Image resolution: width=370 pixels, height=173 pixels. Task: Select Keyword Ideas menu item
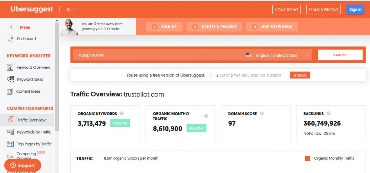coord(30,80)
